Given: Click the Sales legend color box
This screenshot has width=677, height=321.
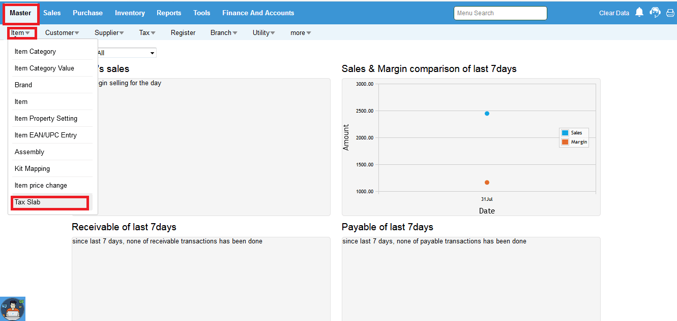Looking at the screenshot, I should coord(565,133).
